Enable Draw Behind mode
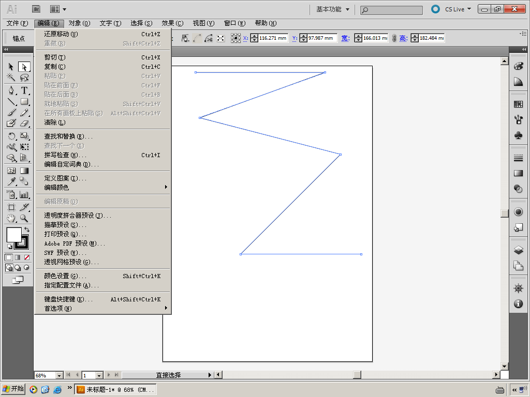 18,268
